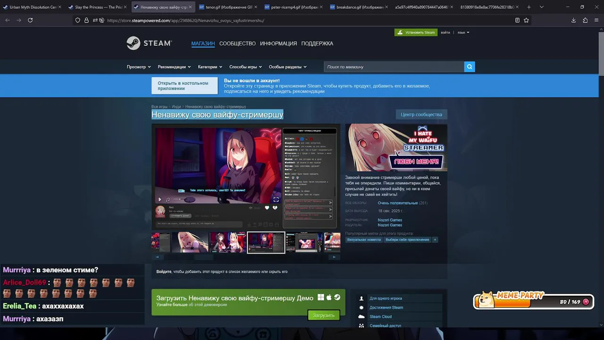Click the Визуальная новелла tag
Image resolution: width=604 pixels, height=340 pixels.
pos(364,239)
